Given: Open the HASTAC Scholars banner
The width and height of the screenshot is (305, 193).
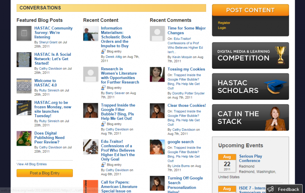Looking at the screenshot, I should (x=250, y=87).
